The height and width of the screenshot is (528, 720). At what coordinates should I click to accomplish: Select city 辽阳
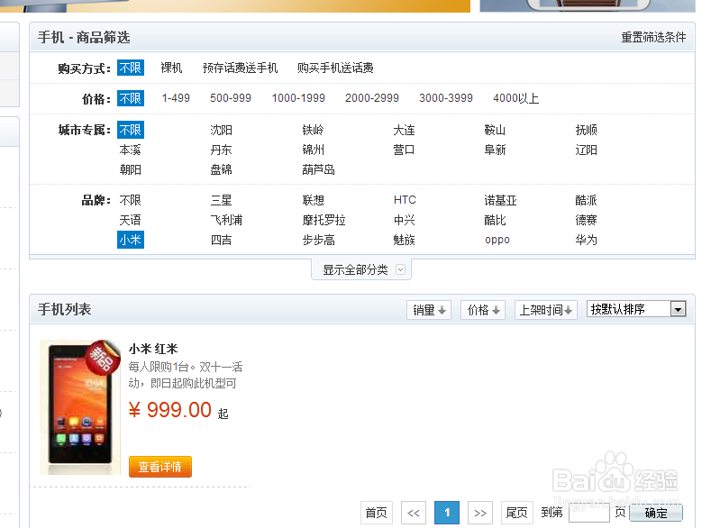pyautogui.click(x=587, y=150)
